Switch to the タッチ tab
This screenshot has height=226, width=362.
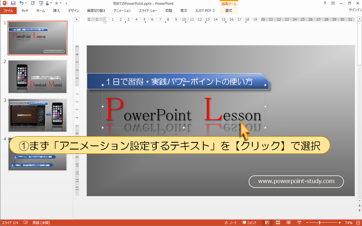coord(25,11)
